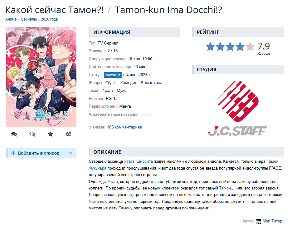
Task: Rate the anime via the star rating
Action: pos(230,46)
